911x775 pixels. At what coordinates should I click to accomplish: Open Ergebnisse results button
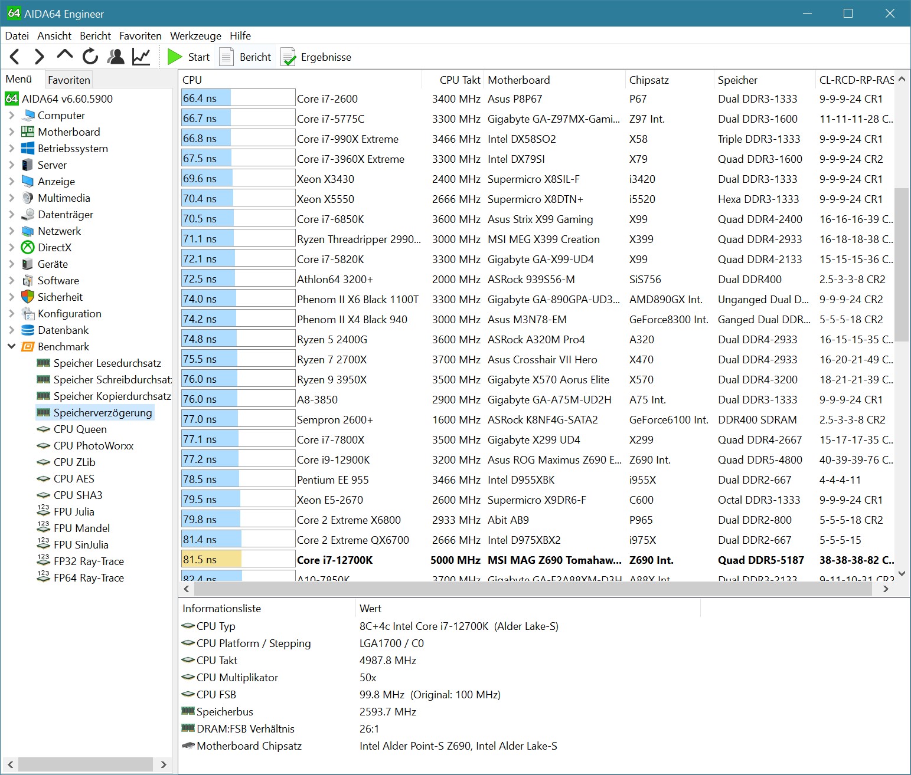tap(316, 57)
